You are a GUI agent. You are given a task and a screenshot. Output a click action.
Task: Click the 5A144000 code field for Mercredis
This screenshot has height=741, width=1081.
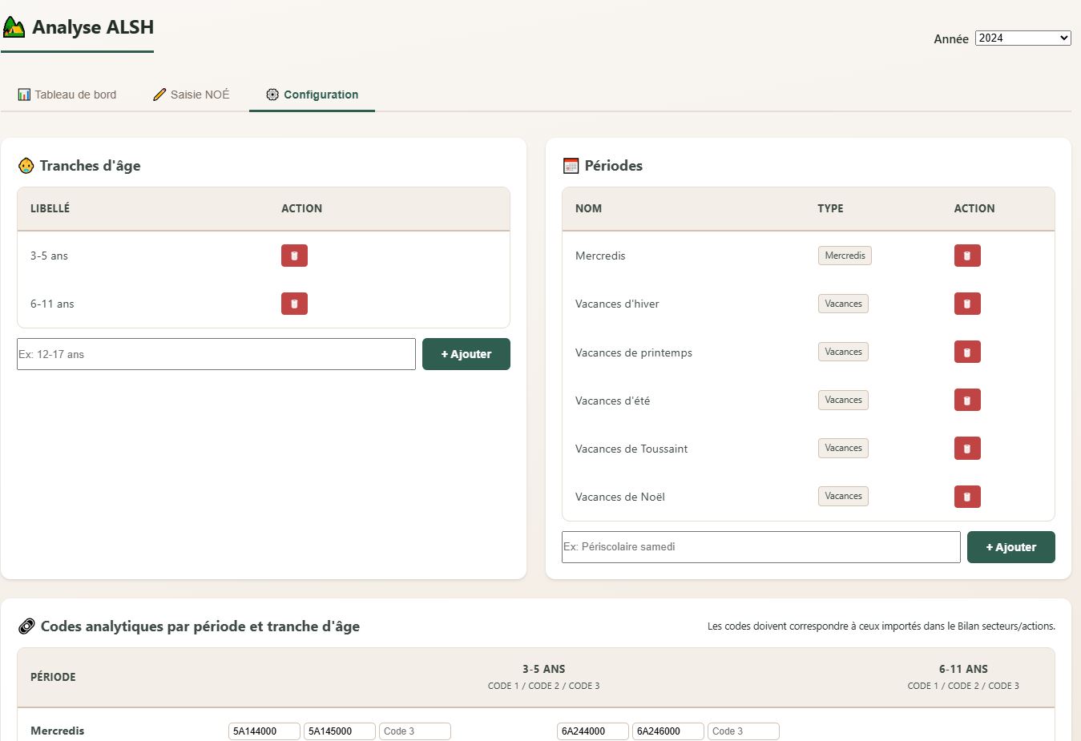coord(264,731)
